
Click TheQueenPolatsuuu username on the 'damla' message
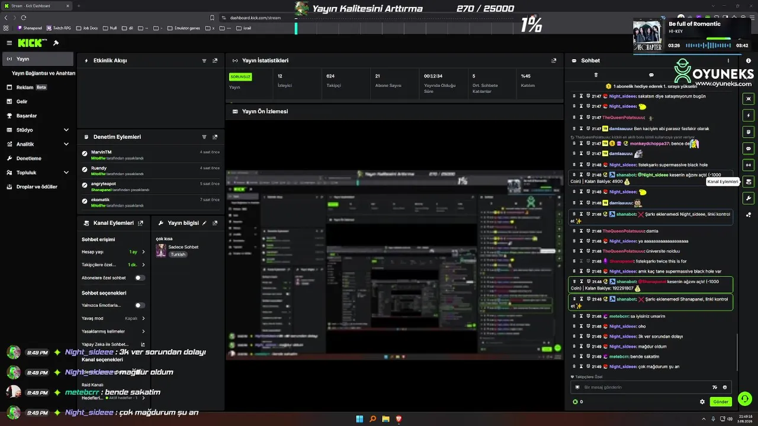point(623,231)
